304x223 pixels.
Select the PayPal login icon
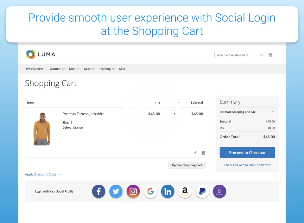click(x=202, y=191)
